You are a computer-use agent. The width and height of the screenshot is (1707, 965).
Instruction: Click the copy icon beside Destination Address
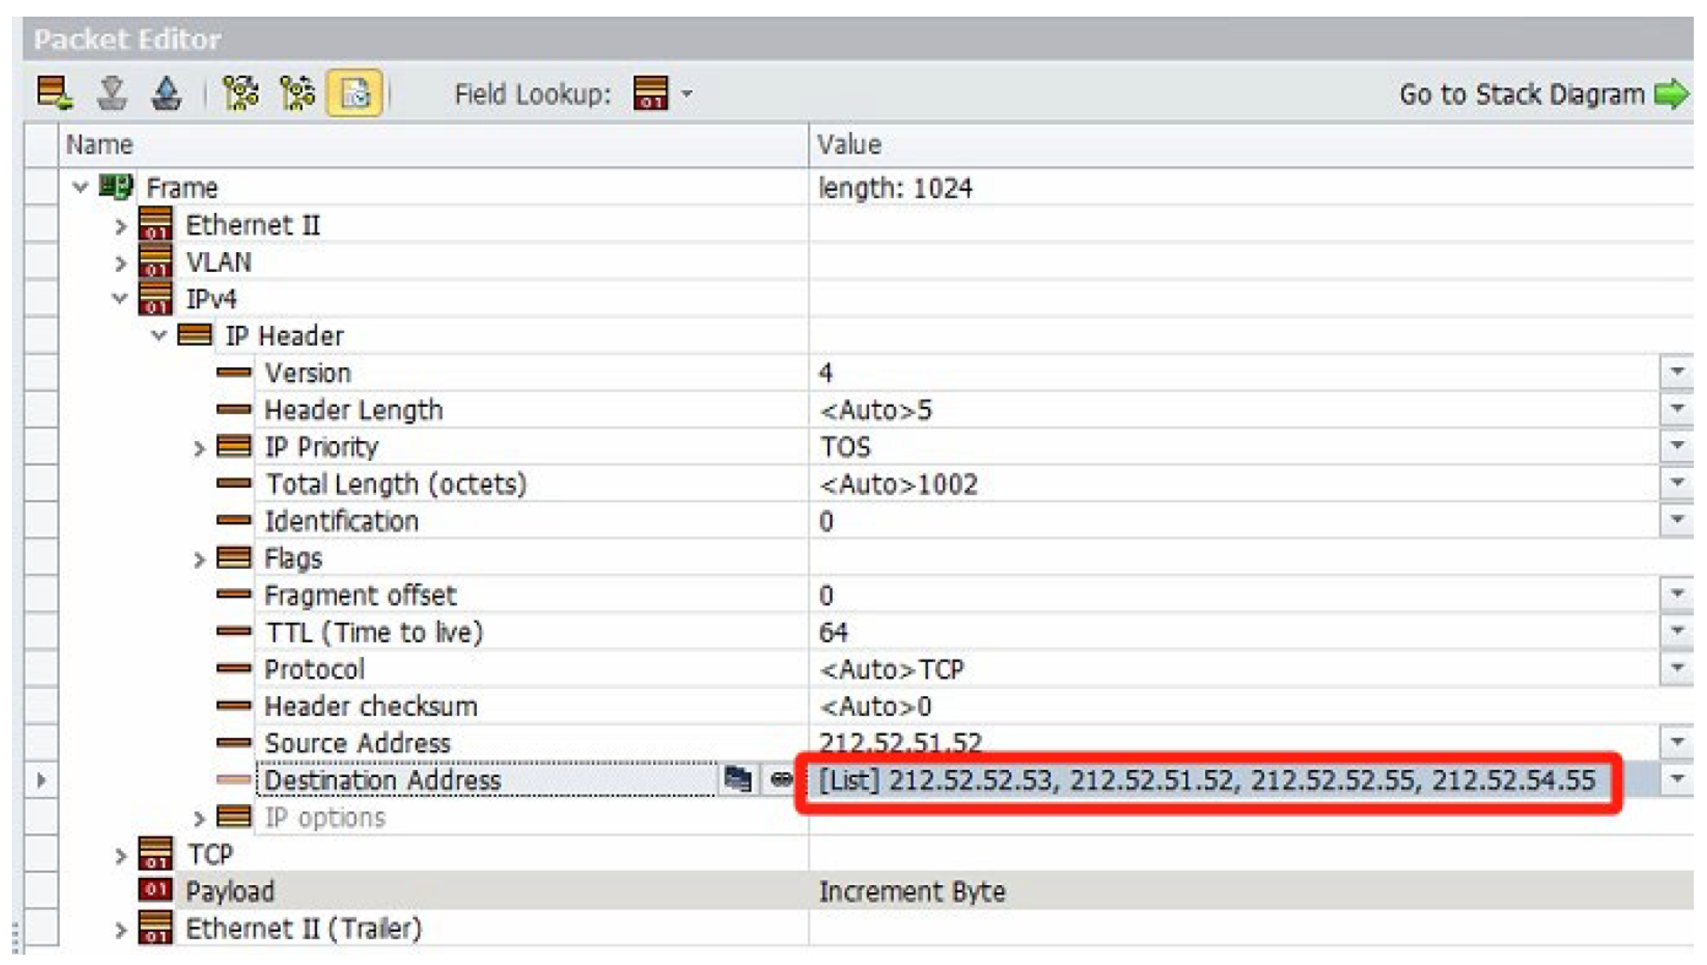coord(737,780)
